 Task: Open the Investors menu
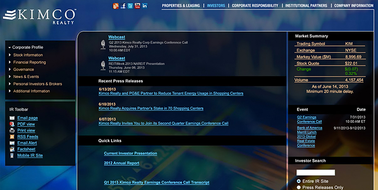pos(216,5)
